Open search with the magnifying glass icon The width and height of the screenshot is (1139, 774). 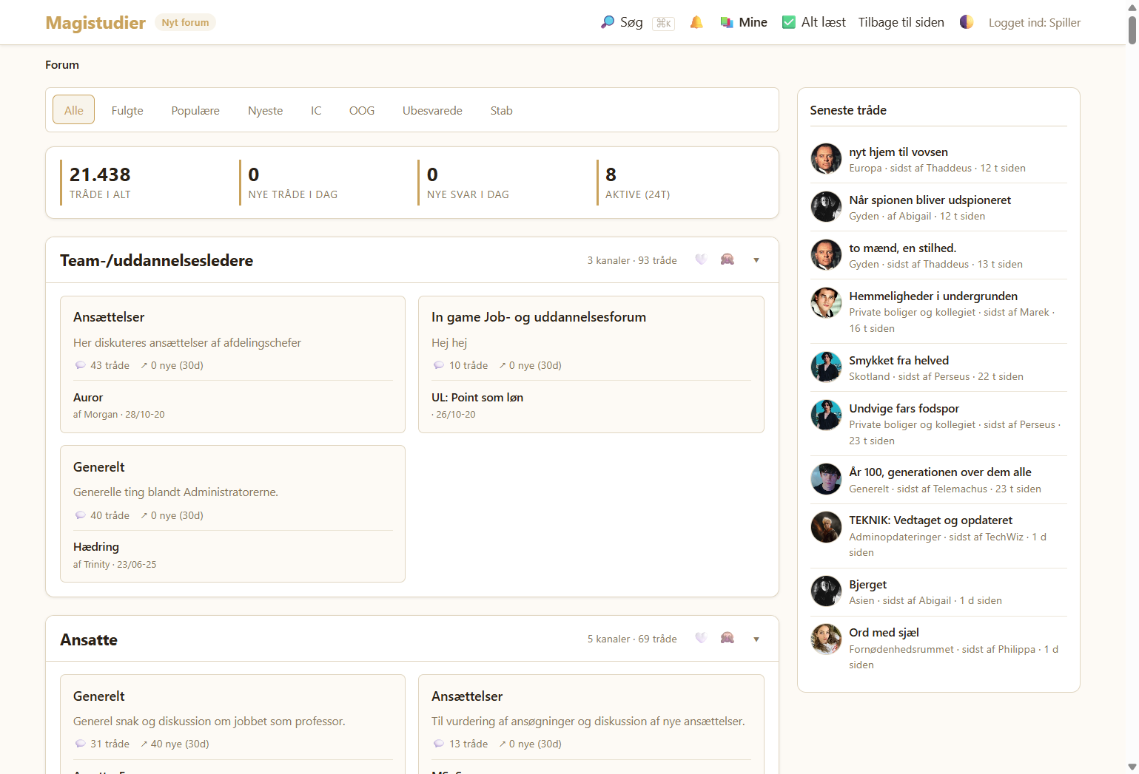pyautogui.click(x=608, y=22)
